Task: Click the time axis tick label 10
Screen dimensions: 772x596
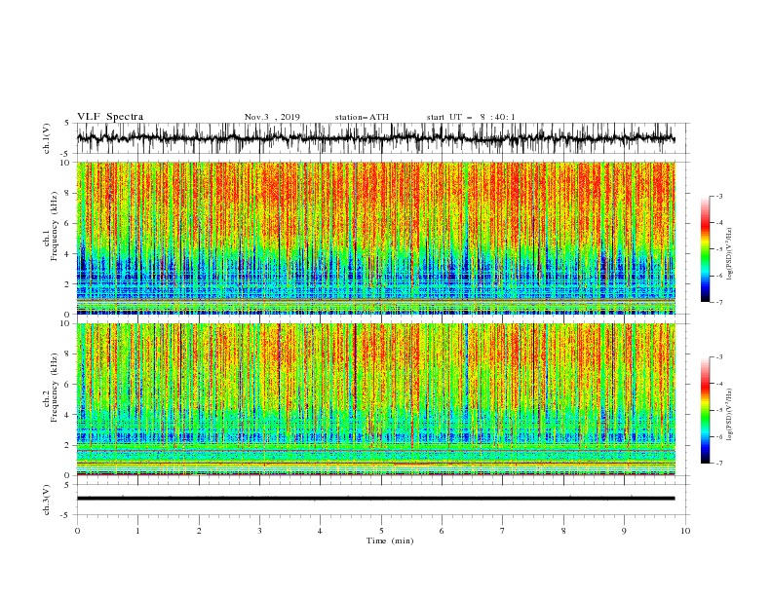Action: pos(685,531)
